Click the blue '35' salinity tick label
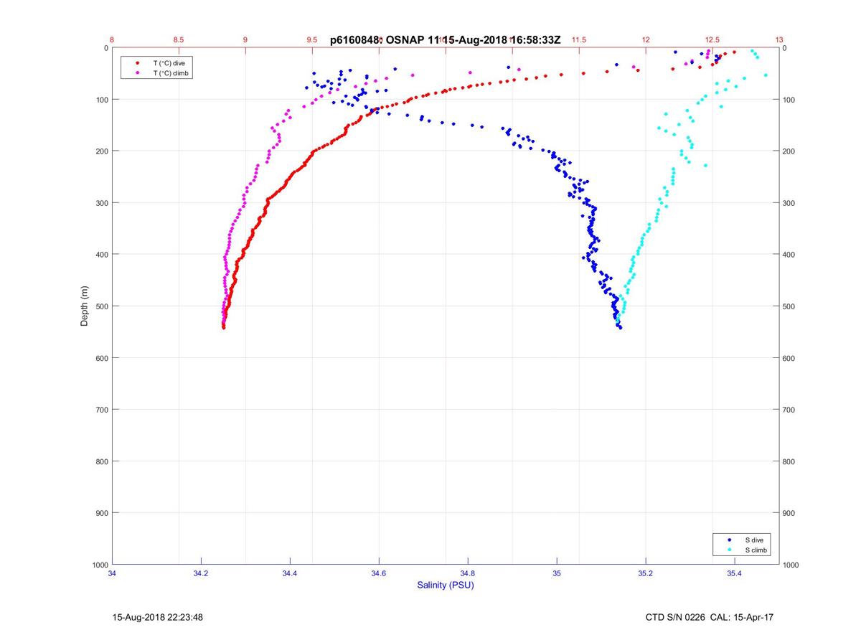This screenshot has width=861, height=635. 557,573
